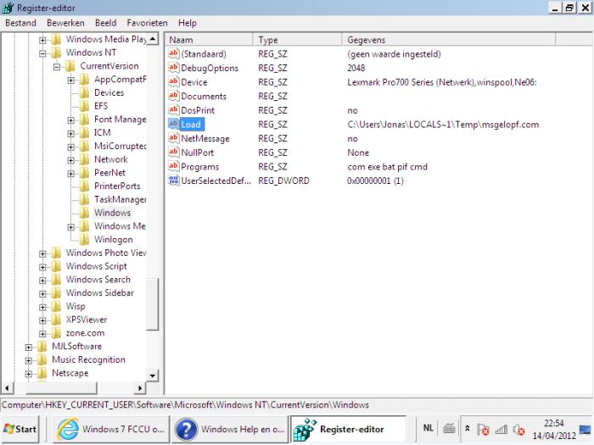Click the string icon beside Device
This screenshot has height=445, width=594.
point(173,81)
